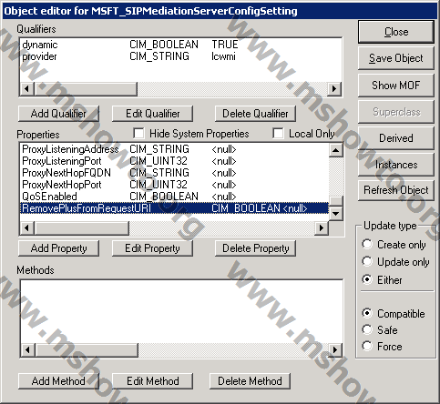Select the provider qualifier row

pyautogui.click(x=181, y=56)
